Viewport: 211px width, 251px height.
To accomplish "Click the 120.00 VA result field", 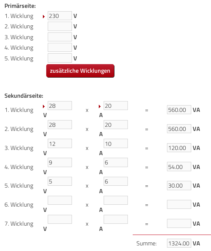I will [179, 148].
